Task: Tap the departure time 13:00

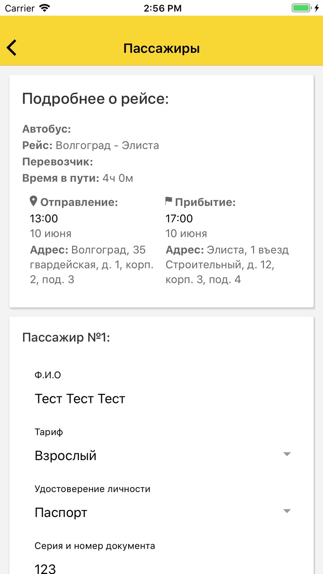Action: 44,218
